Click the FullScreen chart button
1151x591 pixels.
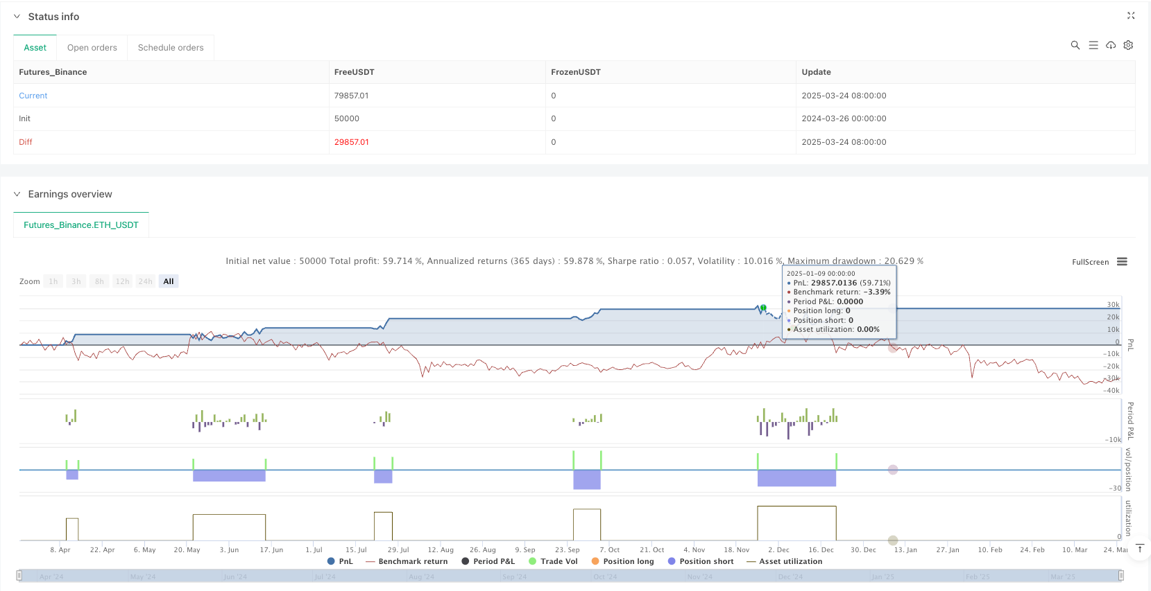click(1090, 262)
